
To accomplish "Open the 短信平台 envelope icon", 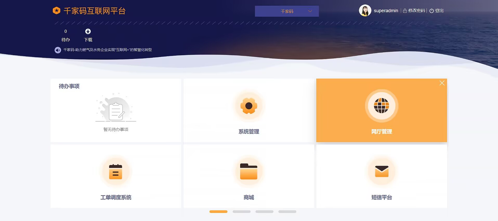I will click(x=382, y=172).
